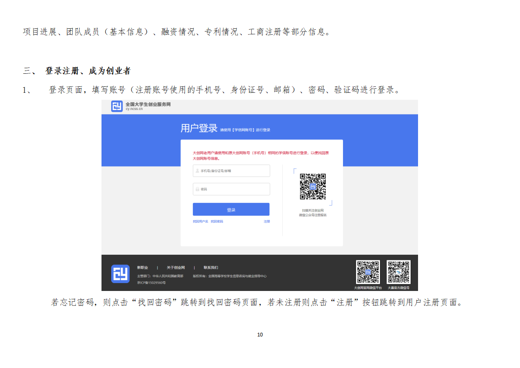Open 联系我们 in the footer

click(211, 268)
